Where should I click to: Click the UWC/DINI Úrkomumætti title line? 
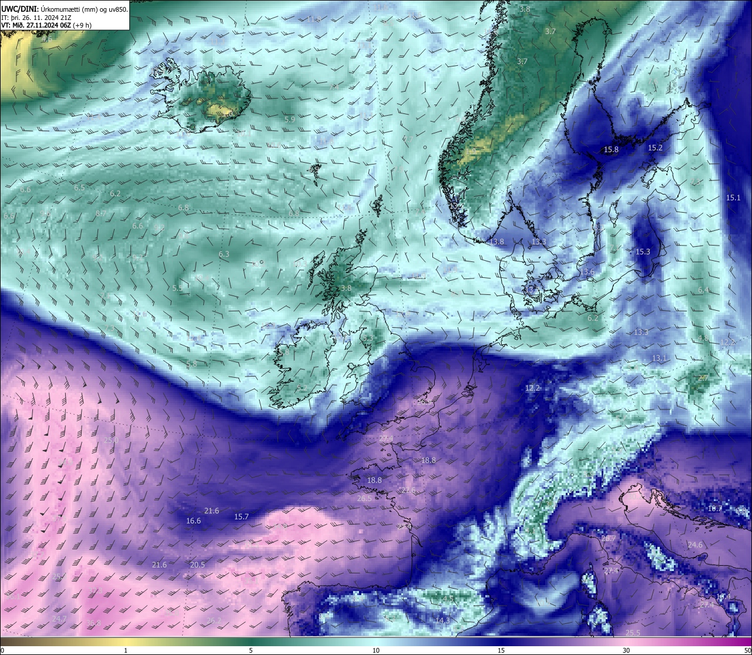click(x=64, y=9)
